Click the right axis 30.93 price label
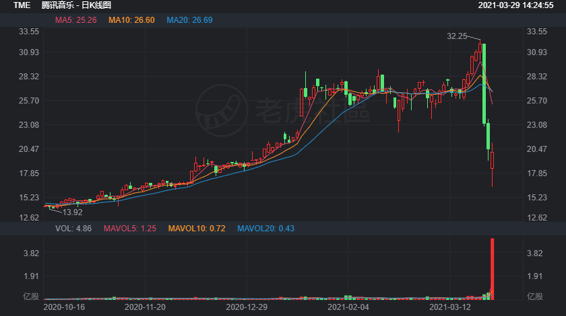This screenshot has width=566, height=316. pyautogui.click(x=537, y=52)
